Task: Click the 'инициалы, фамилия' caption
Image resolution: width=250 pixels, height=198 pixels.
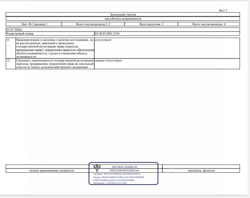Action: [x=201, y=170]
